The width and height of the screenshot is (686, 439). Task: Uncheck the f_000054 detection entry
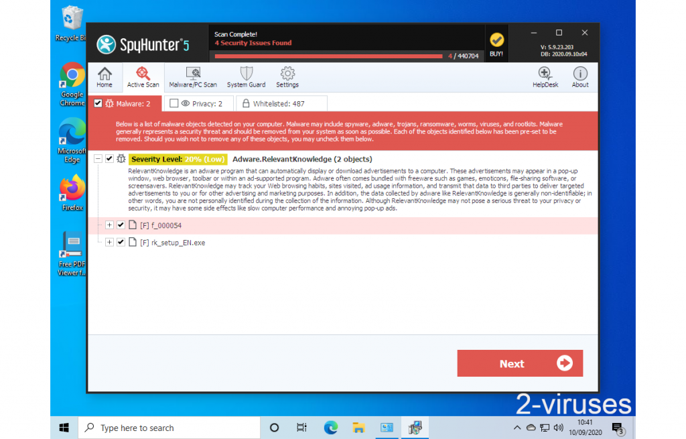(121, 225)
